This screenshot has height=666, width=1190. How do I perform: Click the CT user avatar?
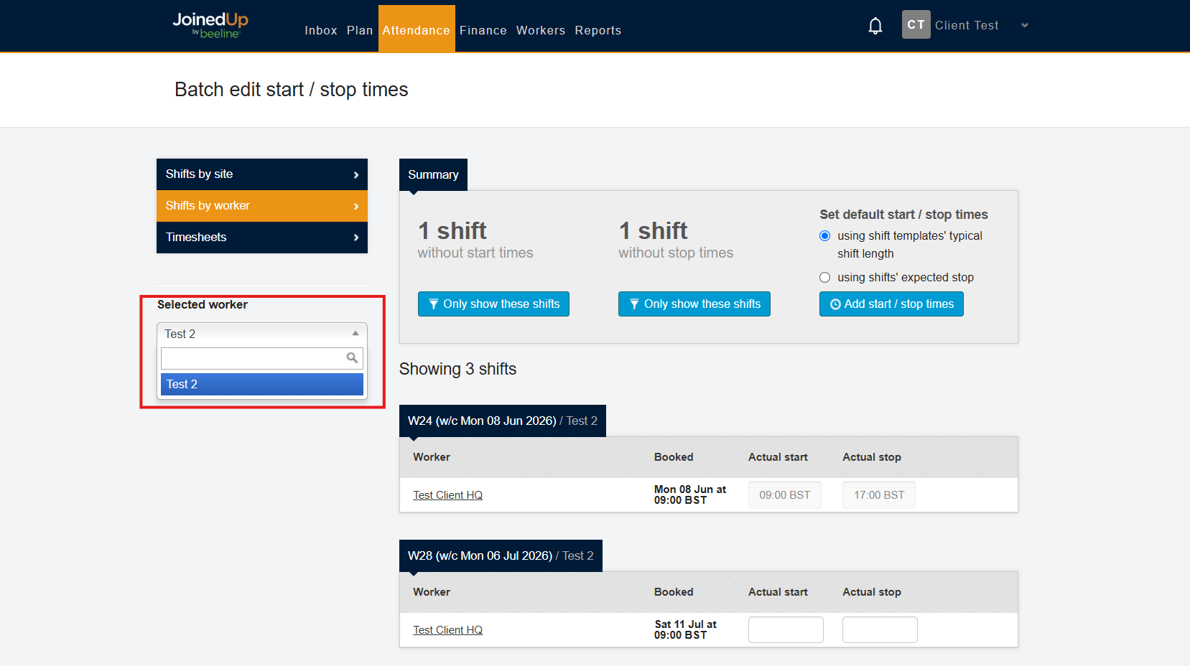(x=916, y=24)
